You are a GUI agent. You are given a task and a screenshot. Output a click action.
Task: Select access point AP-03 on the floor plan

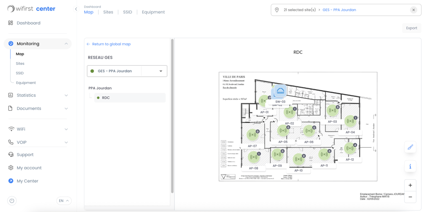tap(332, 110)
